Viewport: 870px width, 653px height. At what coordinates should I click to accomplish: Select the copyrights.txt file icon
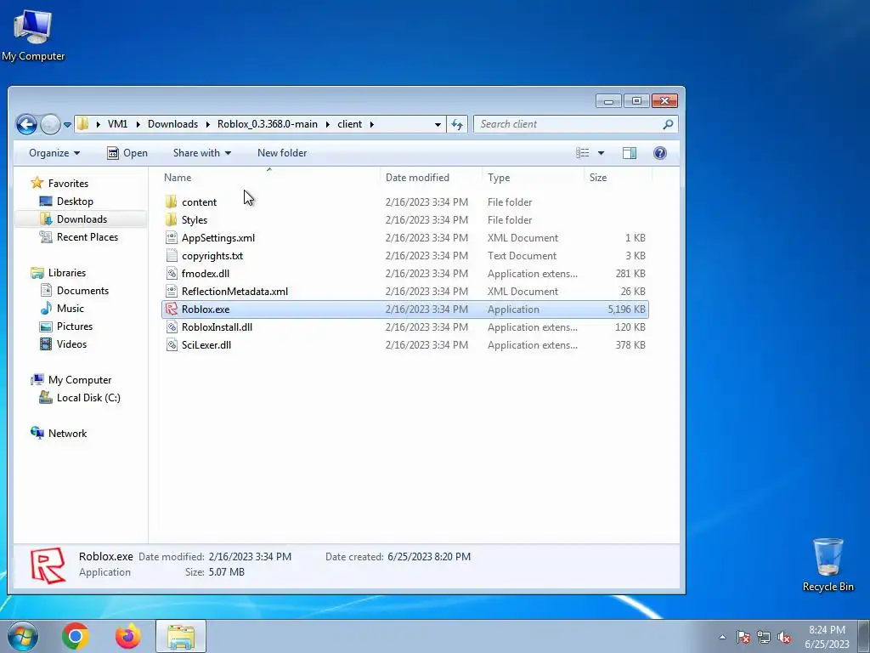(172, 255)
